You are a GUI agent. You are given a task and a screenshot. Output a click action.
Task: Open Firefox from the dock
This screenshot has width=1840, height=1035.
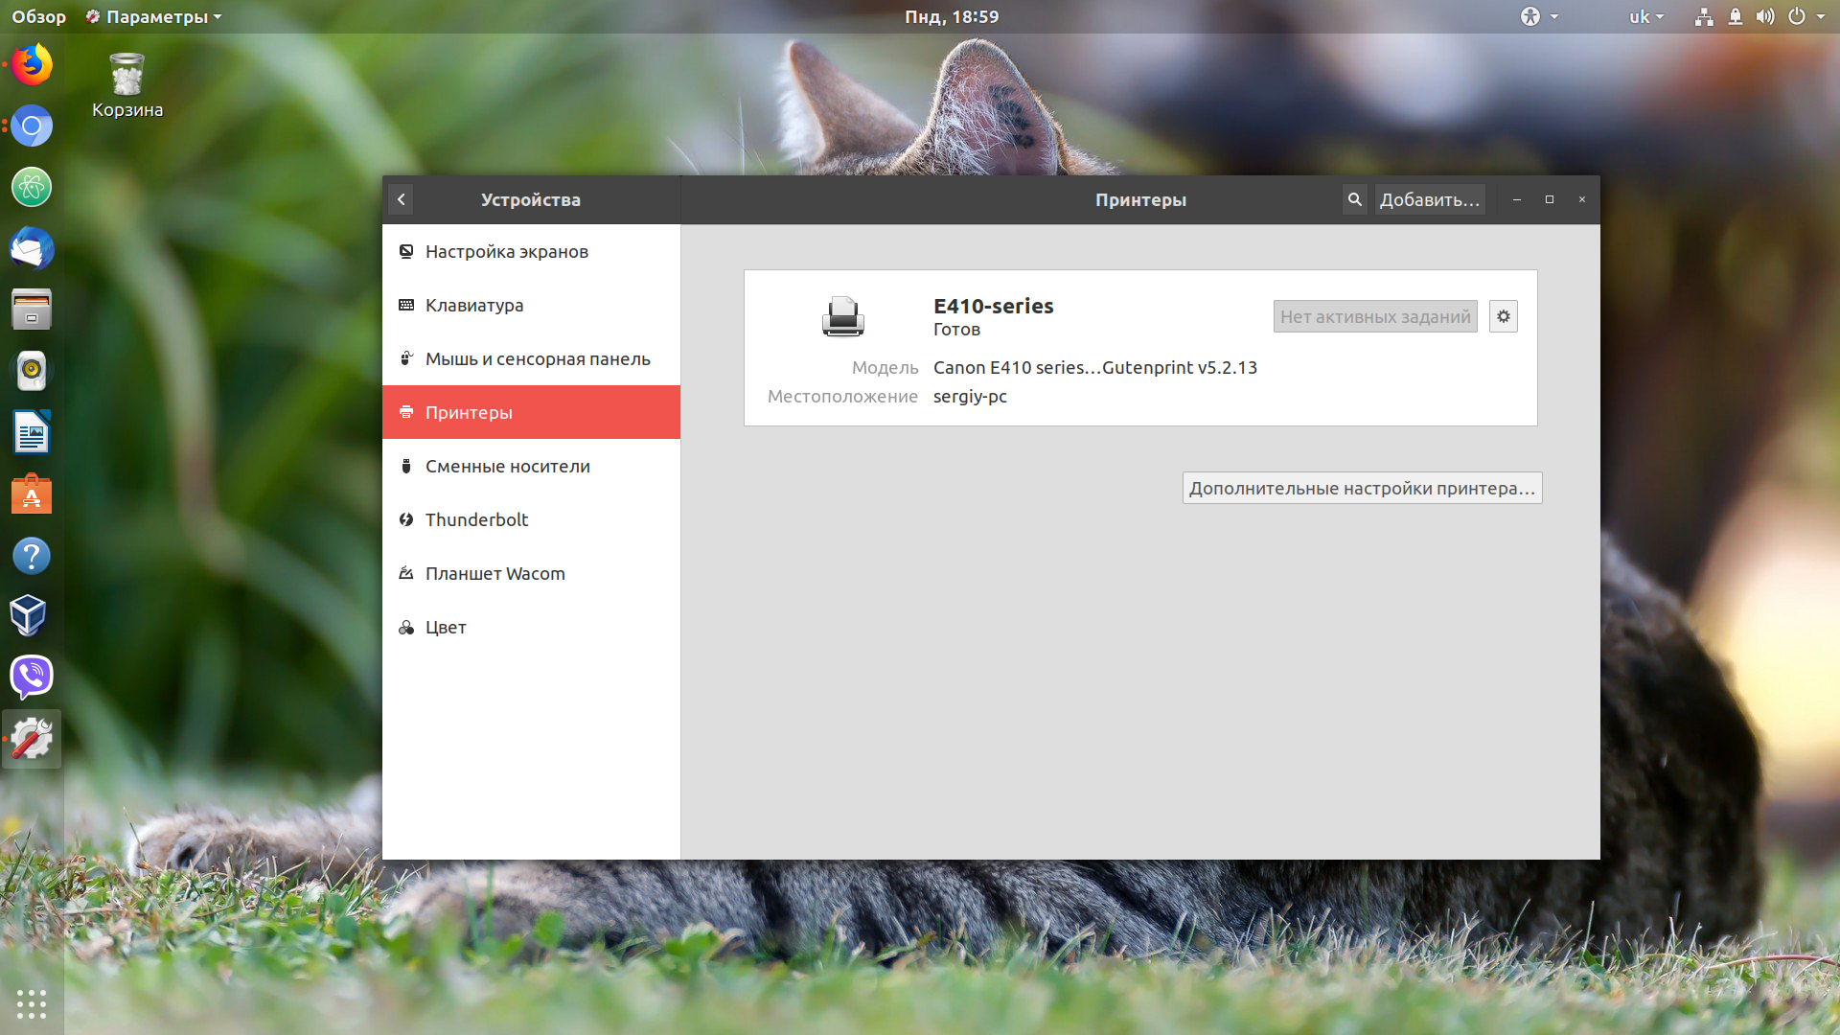(32, 65)
